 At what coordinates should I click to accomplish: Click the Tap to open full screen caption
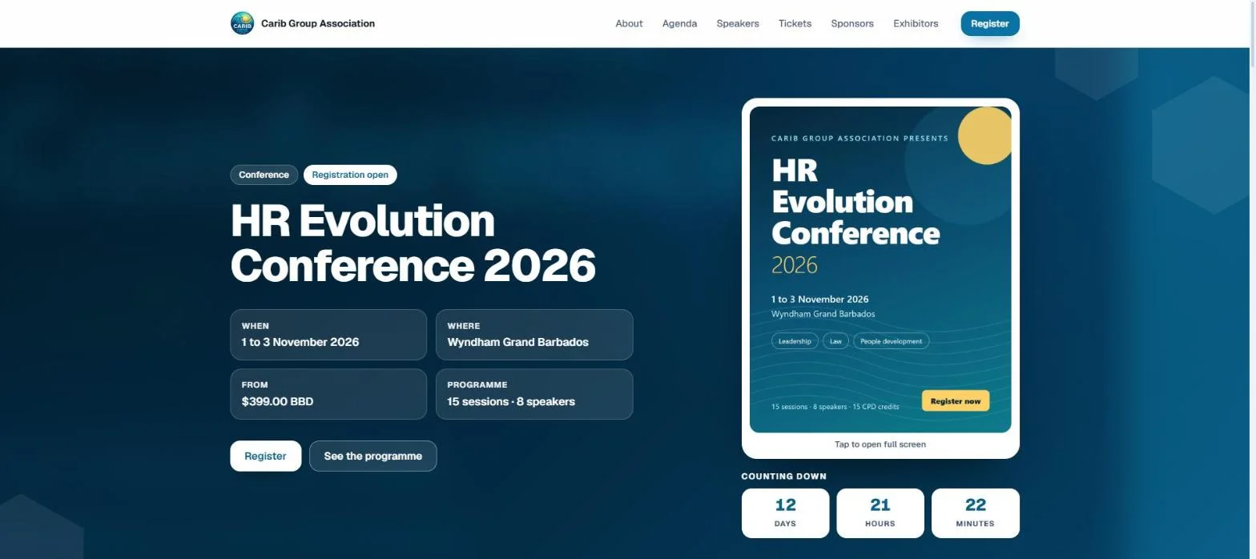click(880, 444)
